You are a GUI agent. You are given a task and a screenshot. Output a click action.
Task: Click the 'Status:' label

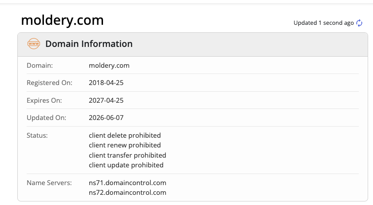click(x=37, y=135)
